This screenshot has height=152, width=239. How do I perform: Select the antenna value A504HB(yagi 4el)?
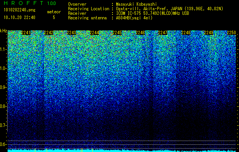coord(134,18)
